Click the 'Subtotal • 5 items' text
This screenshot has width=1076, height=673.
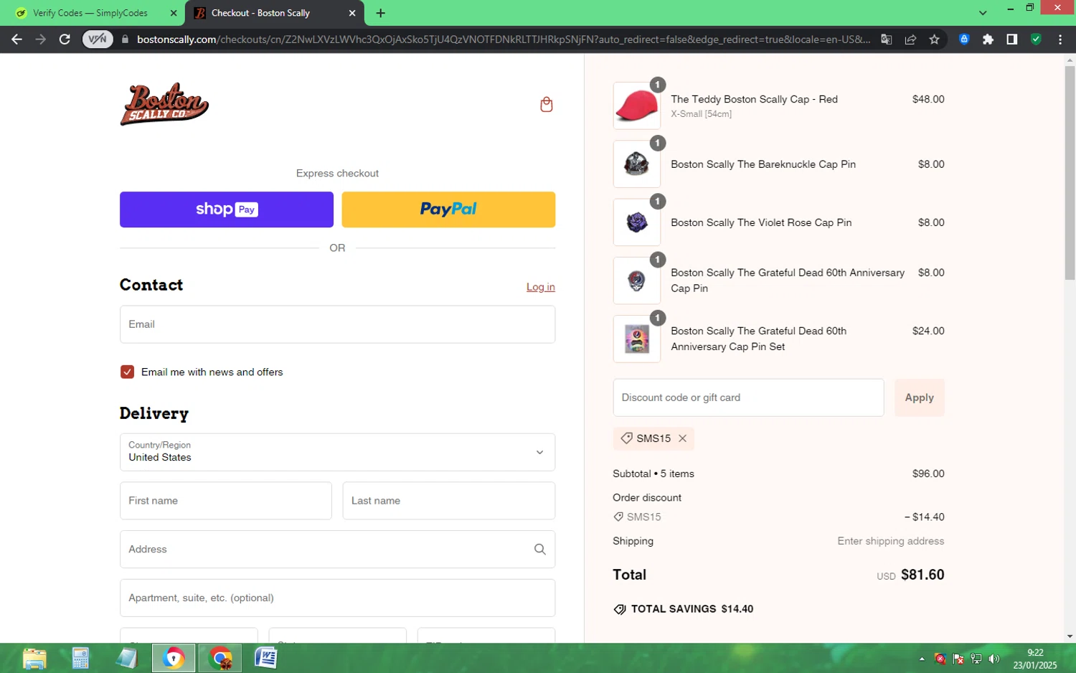(x=653, y=474)
